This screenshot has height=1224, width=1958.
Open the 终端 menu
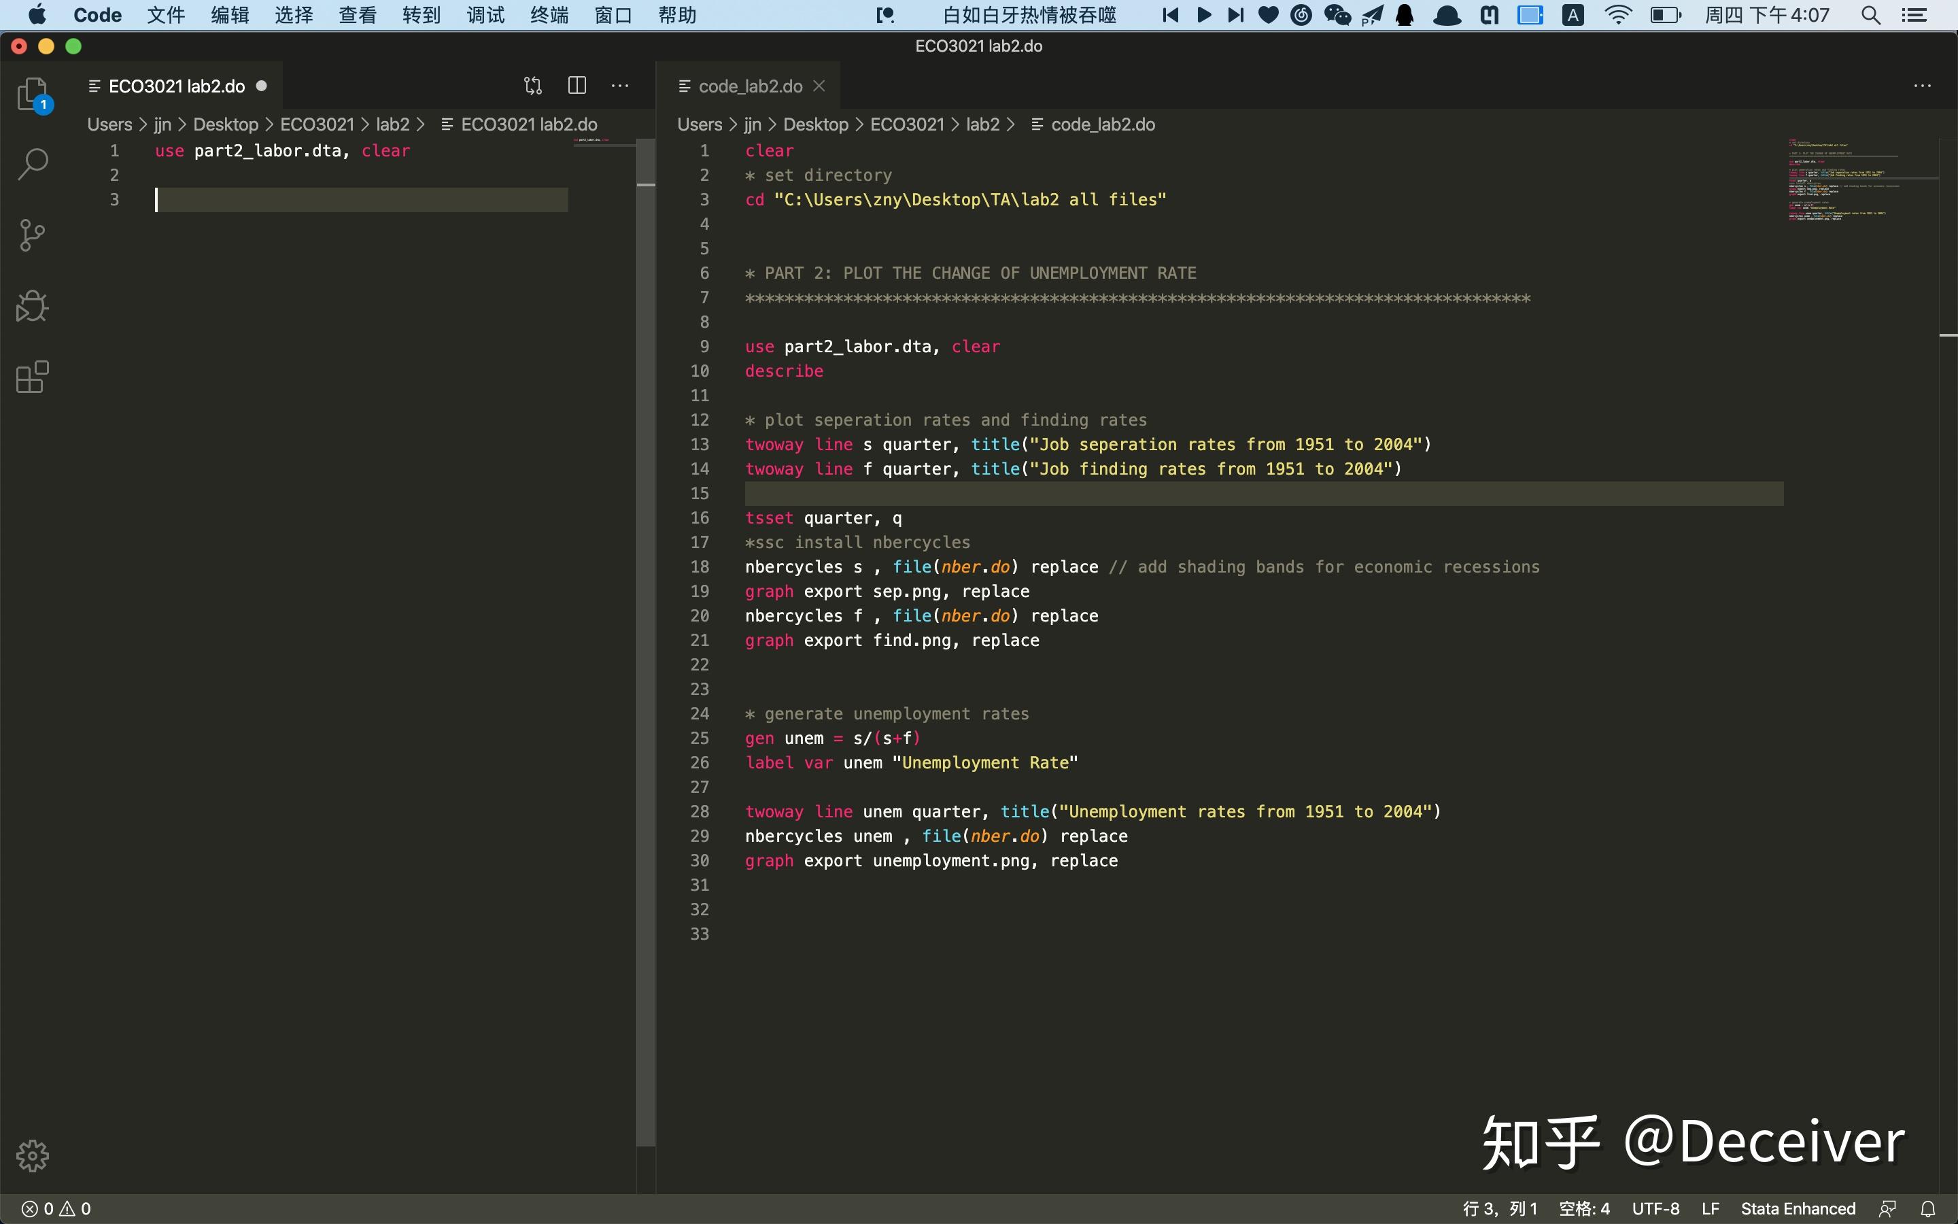[549, 14]
